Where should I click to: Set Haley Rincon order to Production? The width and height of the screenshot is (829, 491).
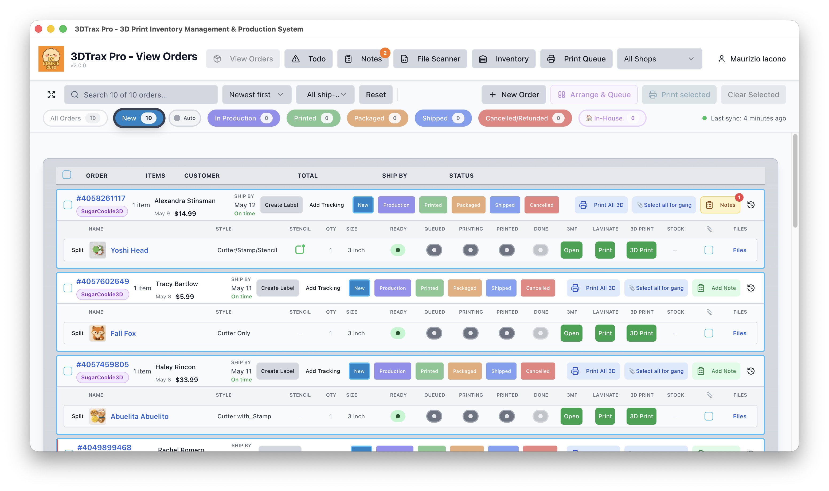(x=392, y=371)
